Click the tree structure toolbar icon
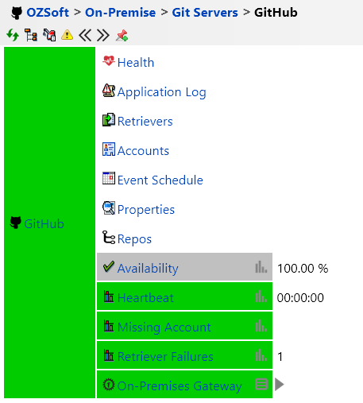Viewport: 363px width, 403px height. coord(31,35)
